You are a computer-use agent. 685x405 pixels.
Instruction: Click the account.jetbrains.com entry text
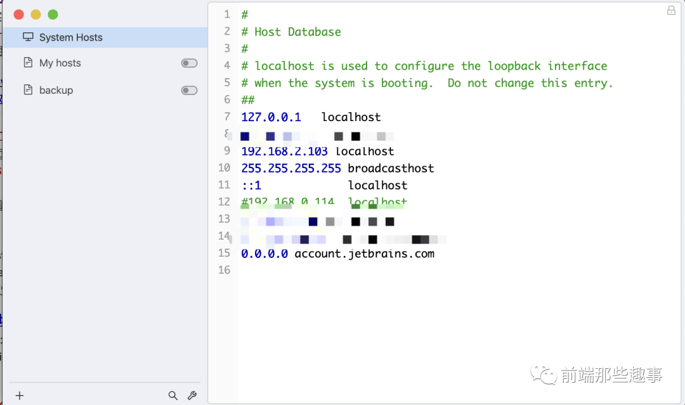(364, 254)
